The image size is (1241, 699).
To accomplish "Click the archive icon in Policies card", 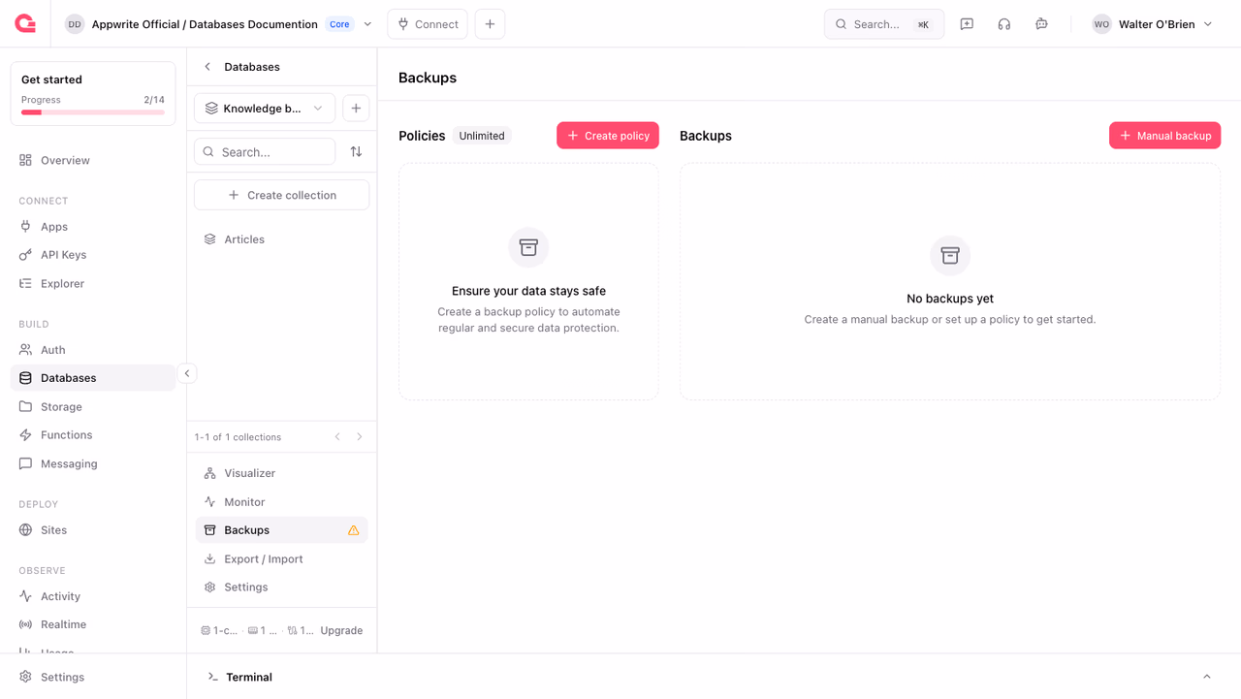I will (x=528, y=247).
